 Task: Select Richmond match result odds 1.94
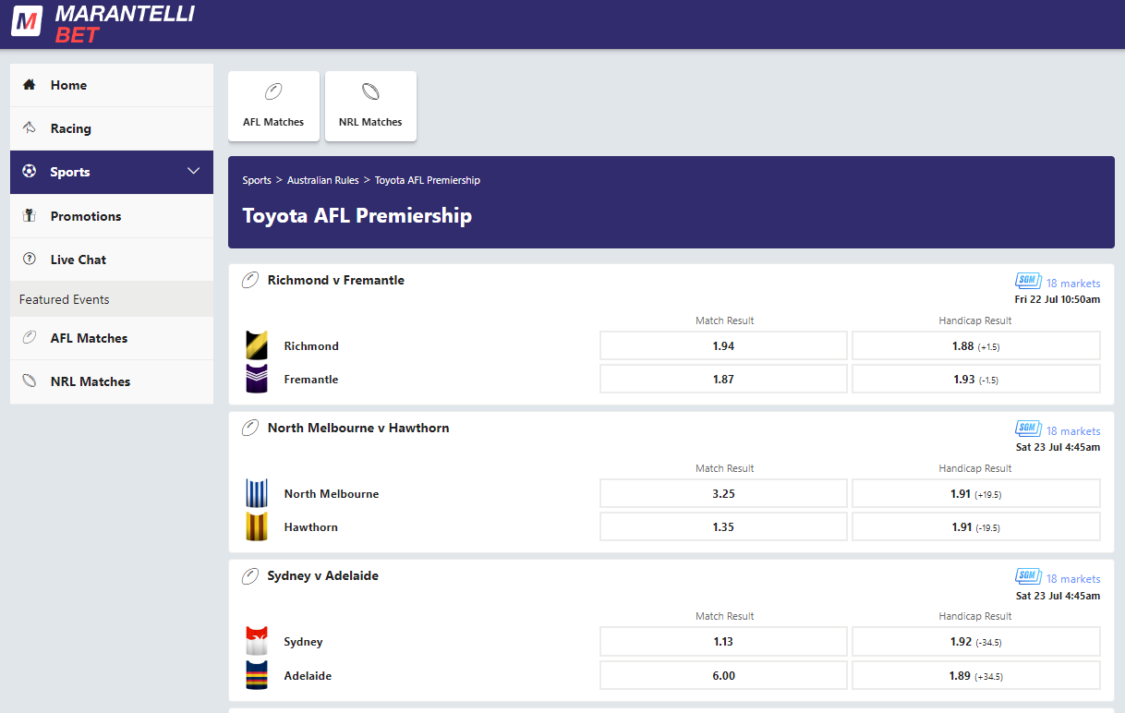click(723, 345)
